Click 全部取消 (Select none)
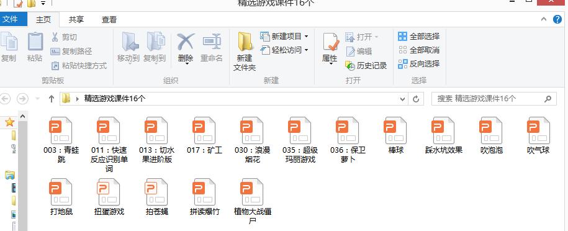Image resolution: width=568 pixels, height=231 pixels. (x=419, y=50)
